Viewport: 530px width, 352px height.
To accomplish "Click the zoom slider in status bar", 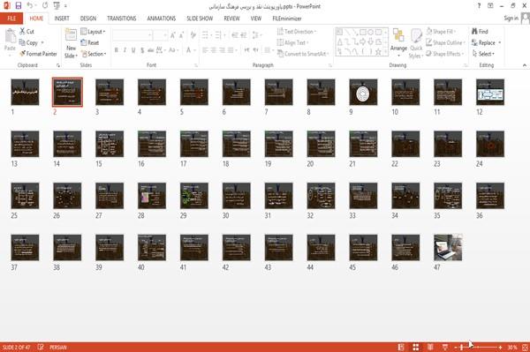I will pos(478,348).
